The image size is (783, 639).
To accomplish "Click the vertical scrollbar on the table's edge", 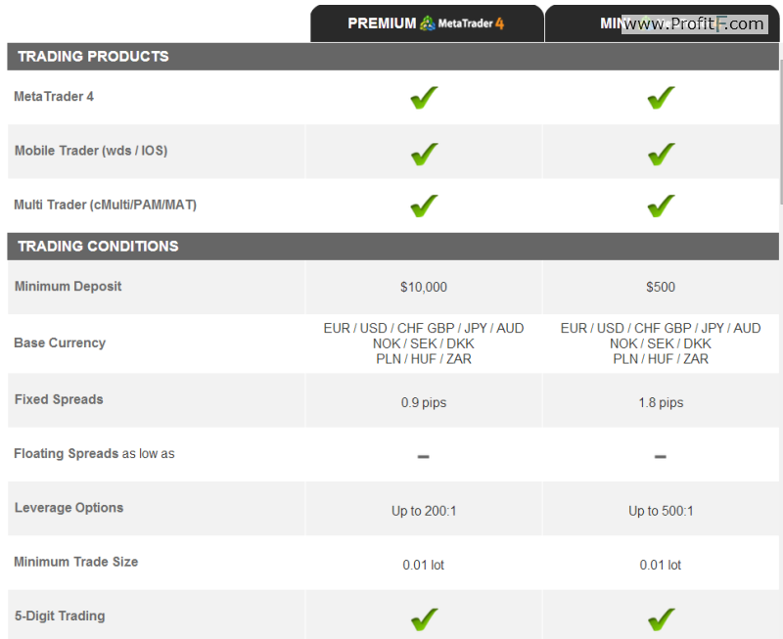I will [781, 132].
